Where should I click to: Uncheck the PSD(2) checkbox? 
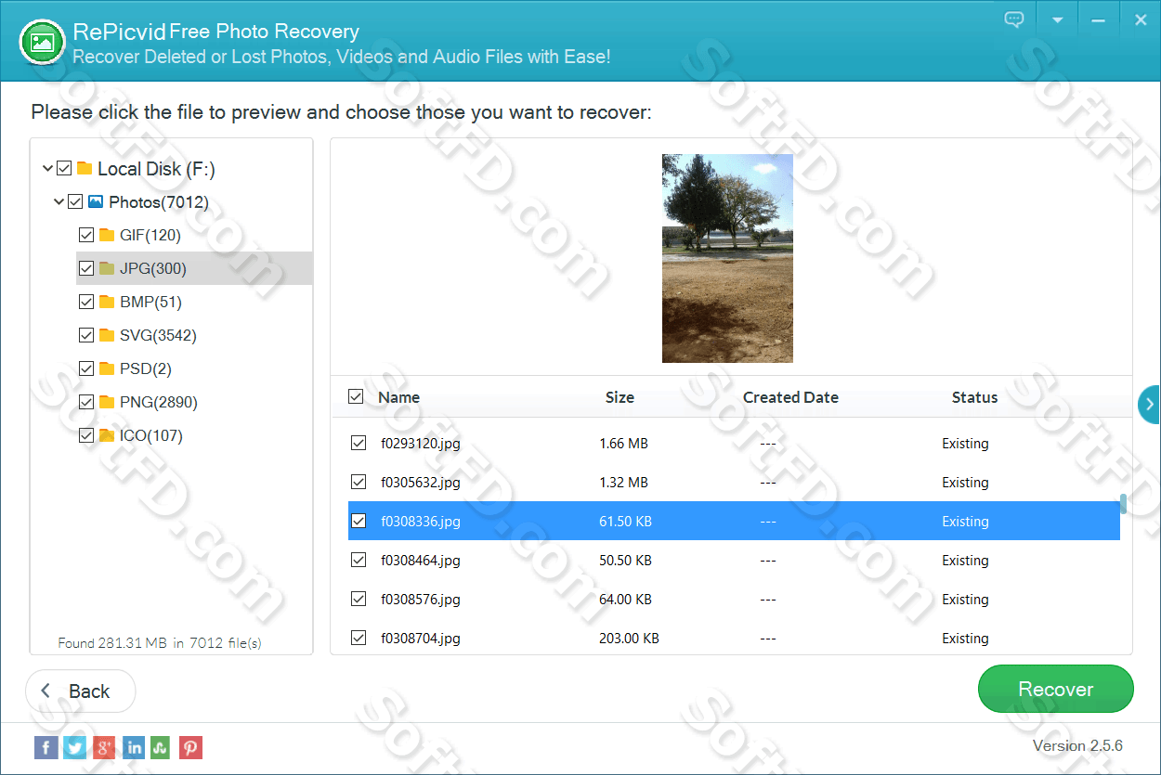tap(86, 368)
